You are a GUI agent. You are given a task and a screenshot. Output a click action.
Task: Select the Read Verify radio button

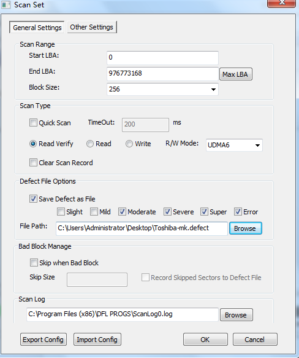click(33, 144)
